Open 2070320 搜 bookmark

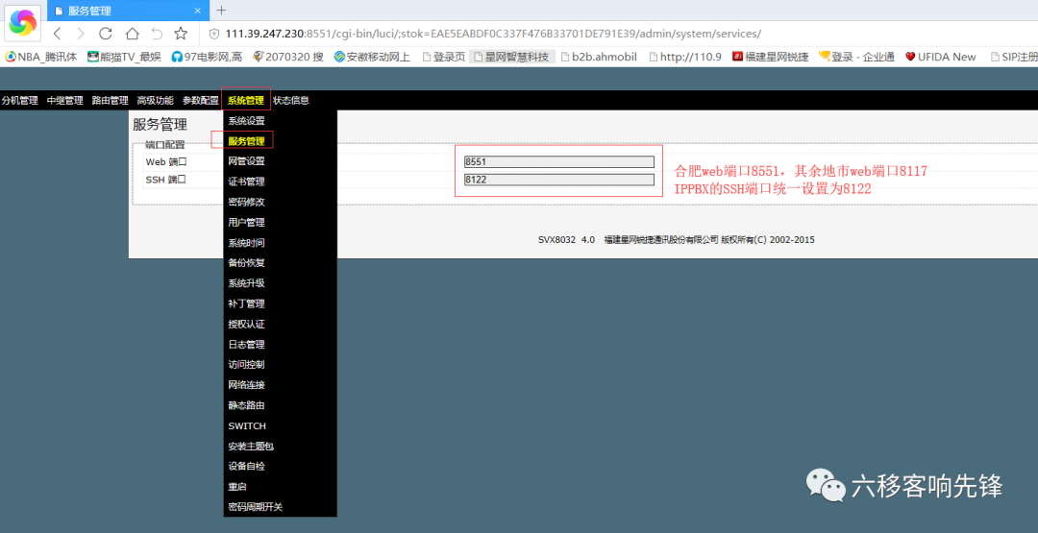pos(288,57)
